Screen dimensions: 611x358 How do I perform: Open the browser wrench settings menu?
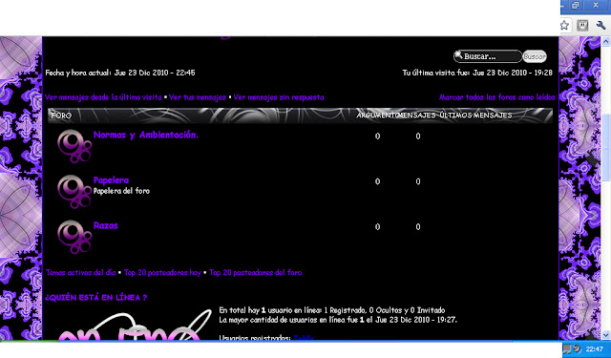coord(600,26)
